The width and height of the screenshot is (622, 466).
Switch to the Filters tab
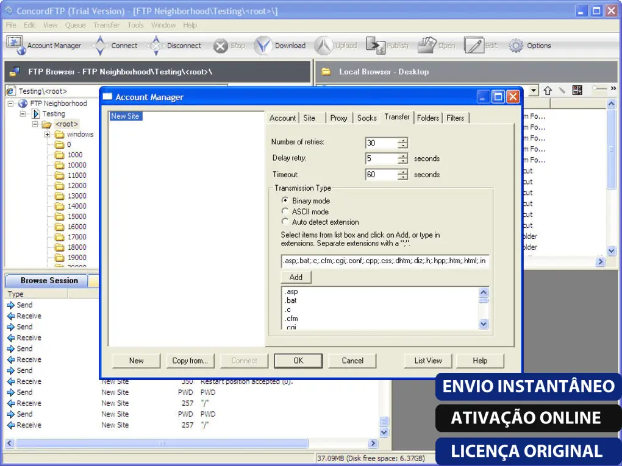coord(455,118)
